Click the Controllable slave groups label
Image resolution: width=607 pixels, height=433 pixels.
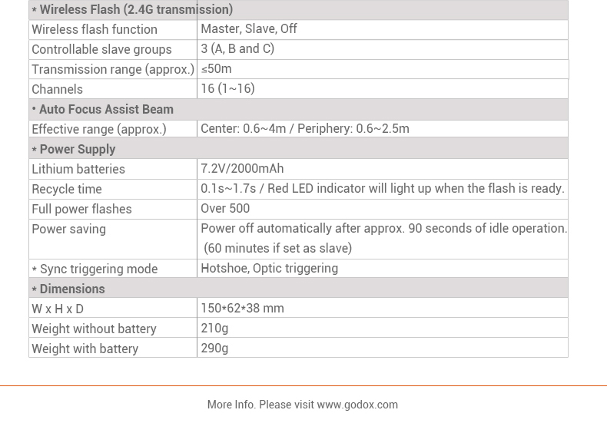tap(101, 50)
